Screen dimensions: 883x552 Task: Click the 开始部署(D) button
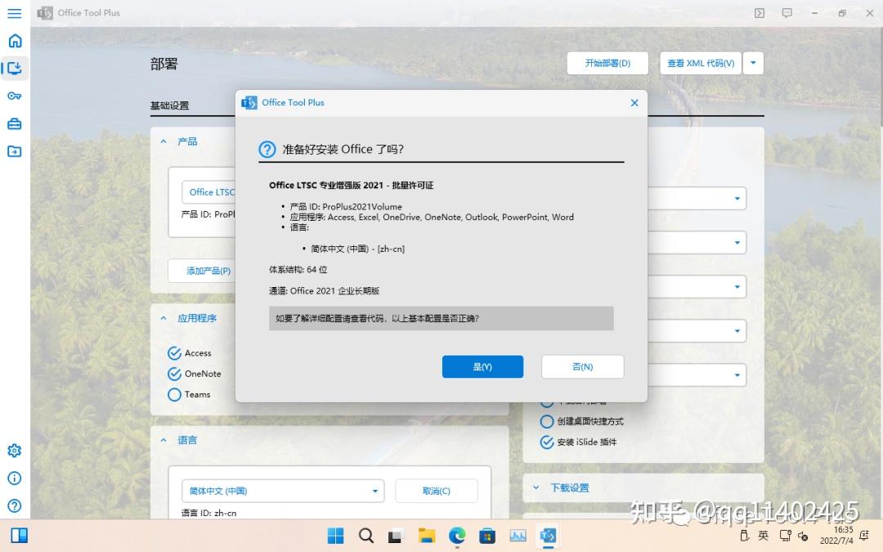tap(607, 63)
